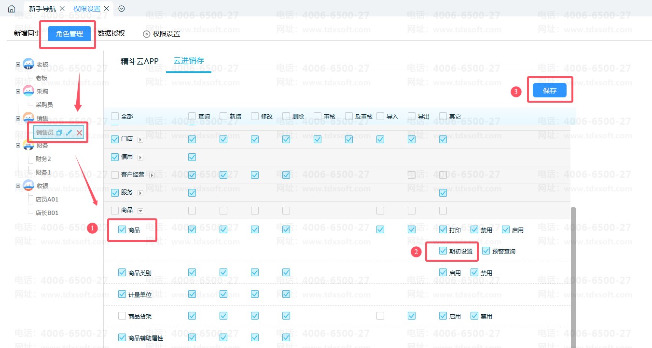Collapse the 采购 tree group
Image resolution: width=652 pixels, height=348 pixels.
point(18,91)
